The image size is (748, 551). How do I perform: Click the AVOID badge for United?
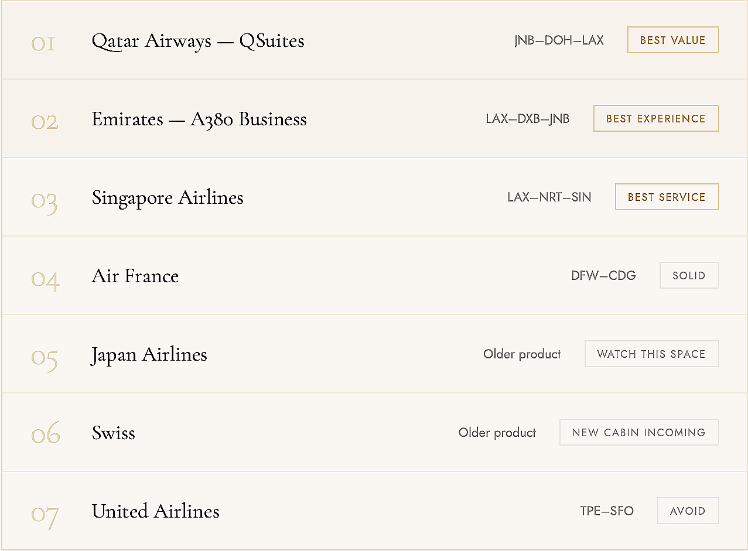coord(688,511)
